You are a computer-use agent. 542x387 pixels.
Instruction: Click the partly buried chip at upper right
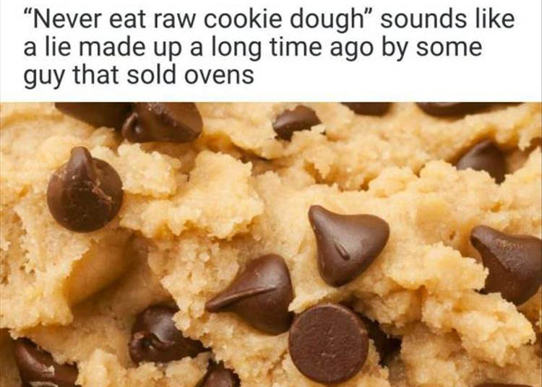482,160
